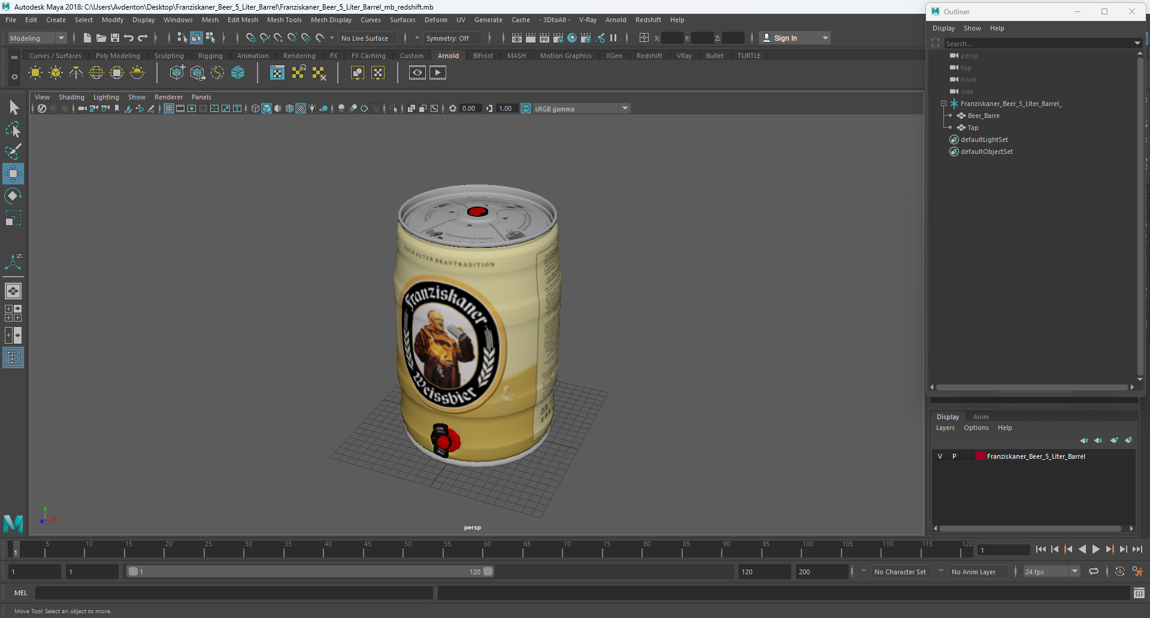Undo the last action in the toolbar
1150x618 pixels.
click(x=129, y=38)
